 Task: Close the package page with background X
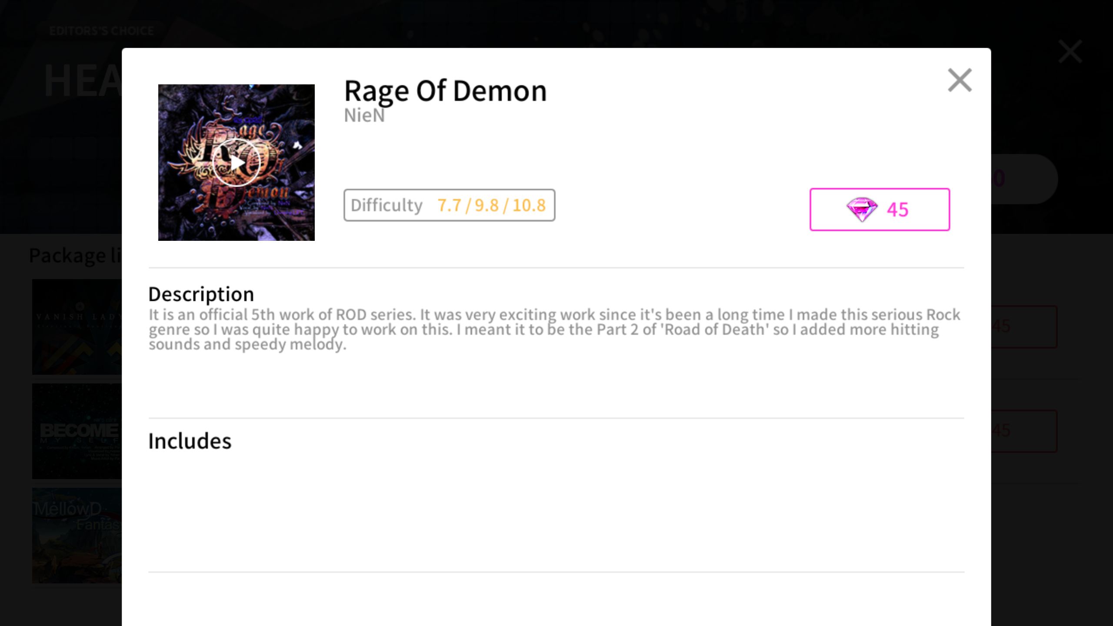click(x=1070, y=51)
